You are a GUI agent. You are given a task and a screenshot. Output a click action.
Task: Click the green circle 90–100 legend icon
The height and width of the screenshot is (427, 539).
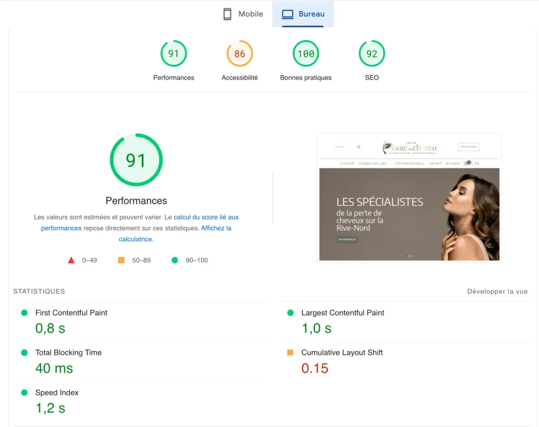pyautogui.click(x=175, y=260)
